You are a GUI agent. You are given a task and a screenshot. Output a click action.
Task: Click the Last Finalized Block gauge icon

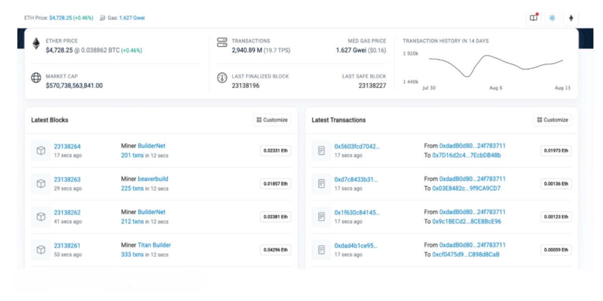click(x=222, y=78)
